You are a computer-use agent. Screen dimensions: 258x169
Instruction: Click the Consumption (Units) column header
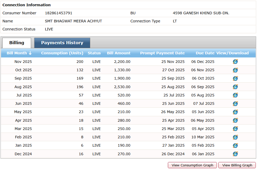[x=62, y=53]
